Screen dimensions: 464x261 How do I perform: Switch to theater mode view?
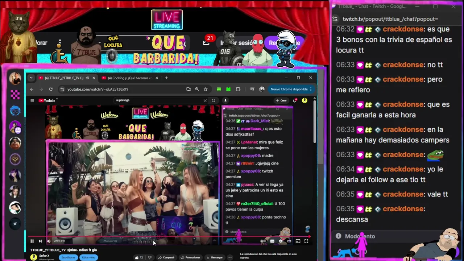(289, 241)
